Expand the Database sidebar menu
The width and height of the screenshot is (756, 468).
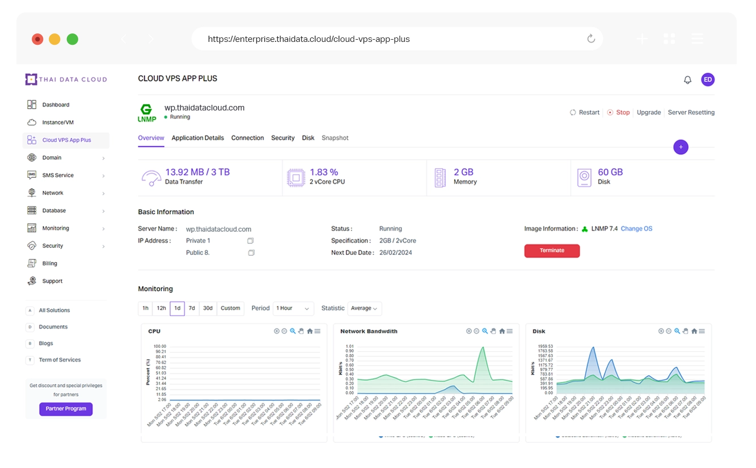[x=66, y=210]
